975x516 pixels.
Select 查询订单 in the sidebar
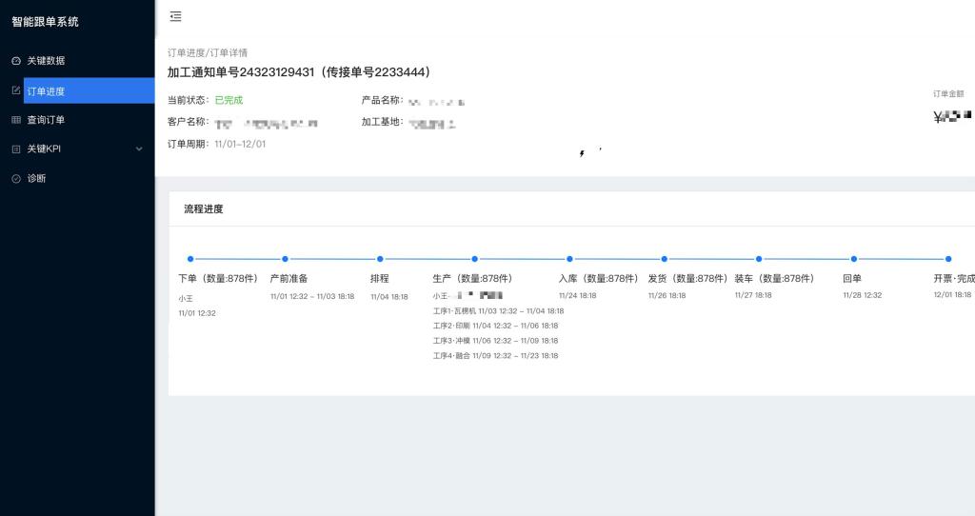[x=46, y=120]
